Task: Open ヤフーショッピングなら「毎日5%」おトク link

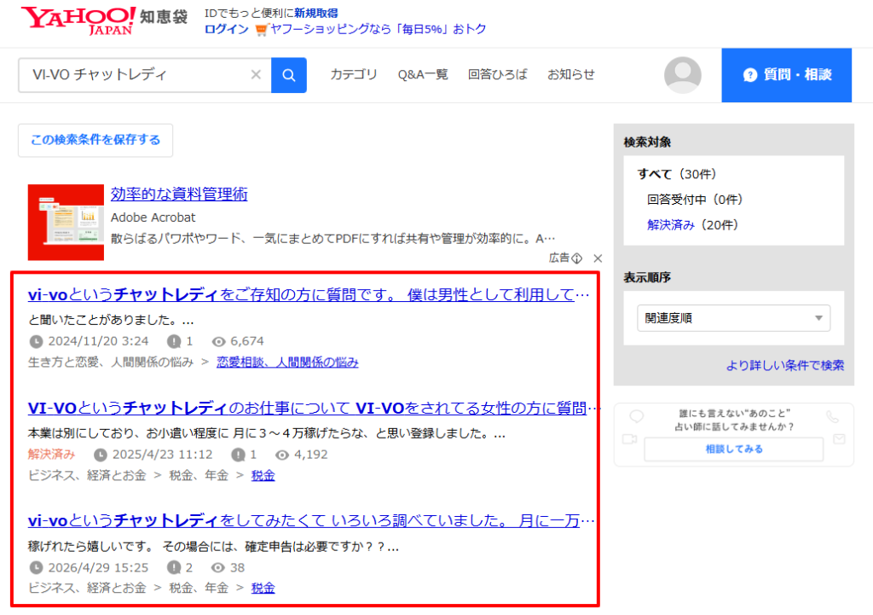Action: point(378,30)
